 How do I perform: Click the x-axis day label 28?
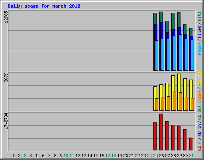point(173,156)
